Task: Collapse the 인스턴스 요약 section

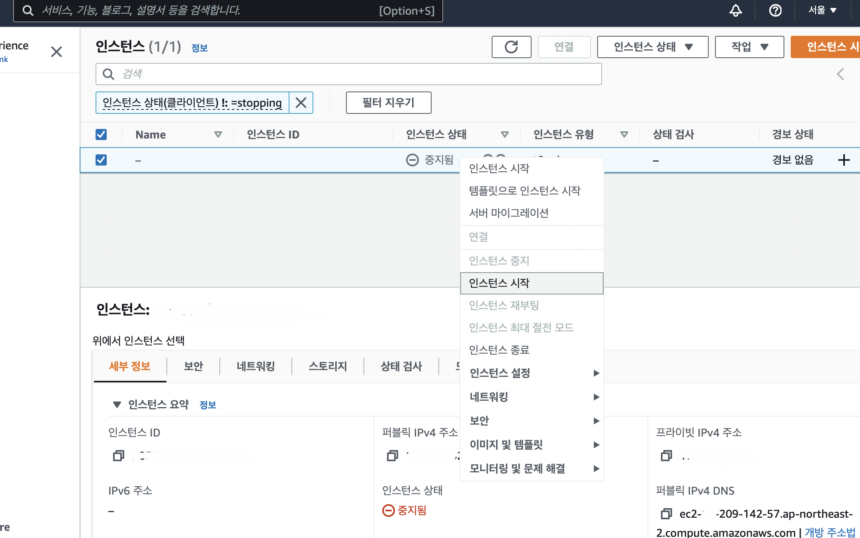Action: [x=117, y=405]
